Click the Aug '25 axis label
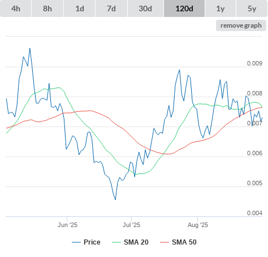 click(198, 225)
